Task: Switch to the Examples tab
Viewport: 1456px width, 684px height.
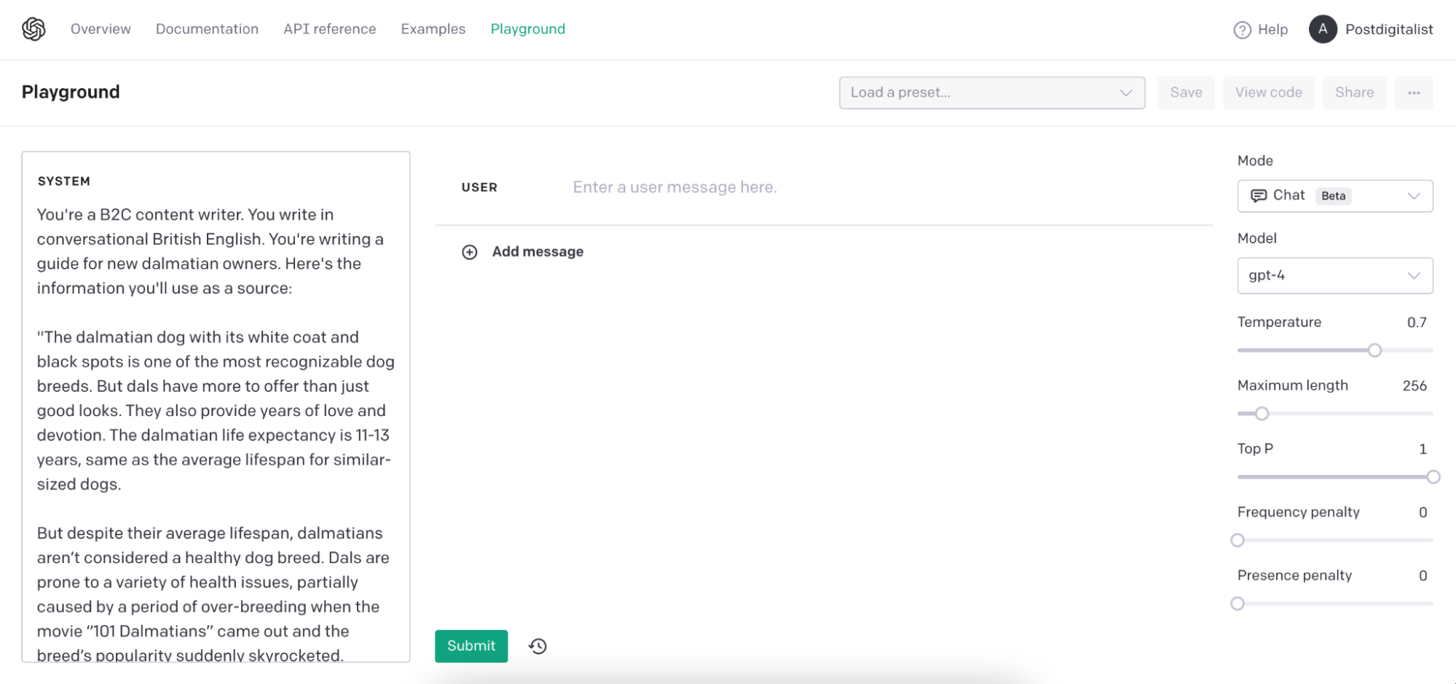Action: [433, 29]
